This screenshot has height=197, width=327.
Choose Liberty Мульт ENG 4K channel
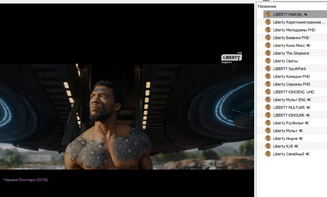292,100
